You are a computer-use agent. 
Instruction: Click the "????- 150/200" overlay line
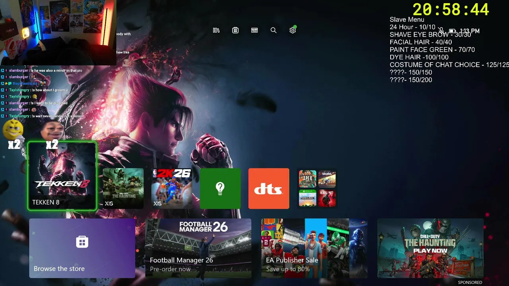pyautogui.click(x=411, y=80)
